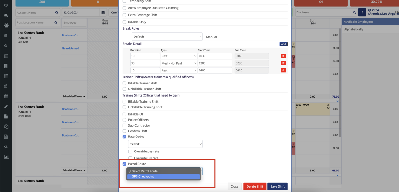
Task: Open the date picker calendar icon
Action: click(x=103, y=12)
